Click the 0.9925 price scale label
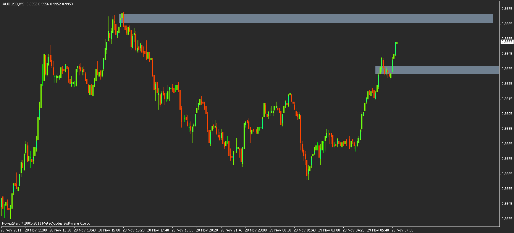The image size is (514, 233). click(x=506, y=84)
